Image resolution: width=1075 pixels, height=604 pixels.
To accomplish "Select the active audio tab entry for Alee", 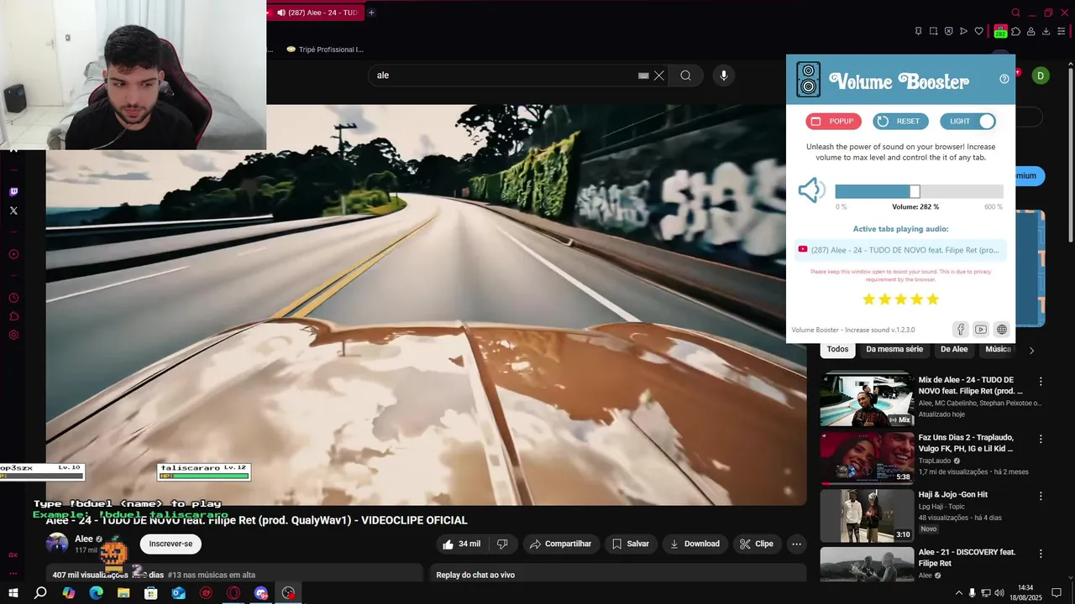I will [x=900, y=250].
